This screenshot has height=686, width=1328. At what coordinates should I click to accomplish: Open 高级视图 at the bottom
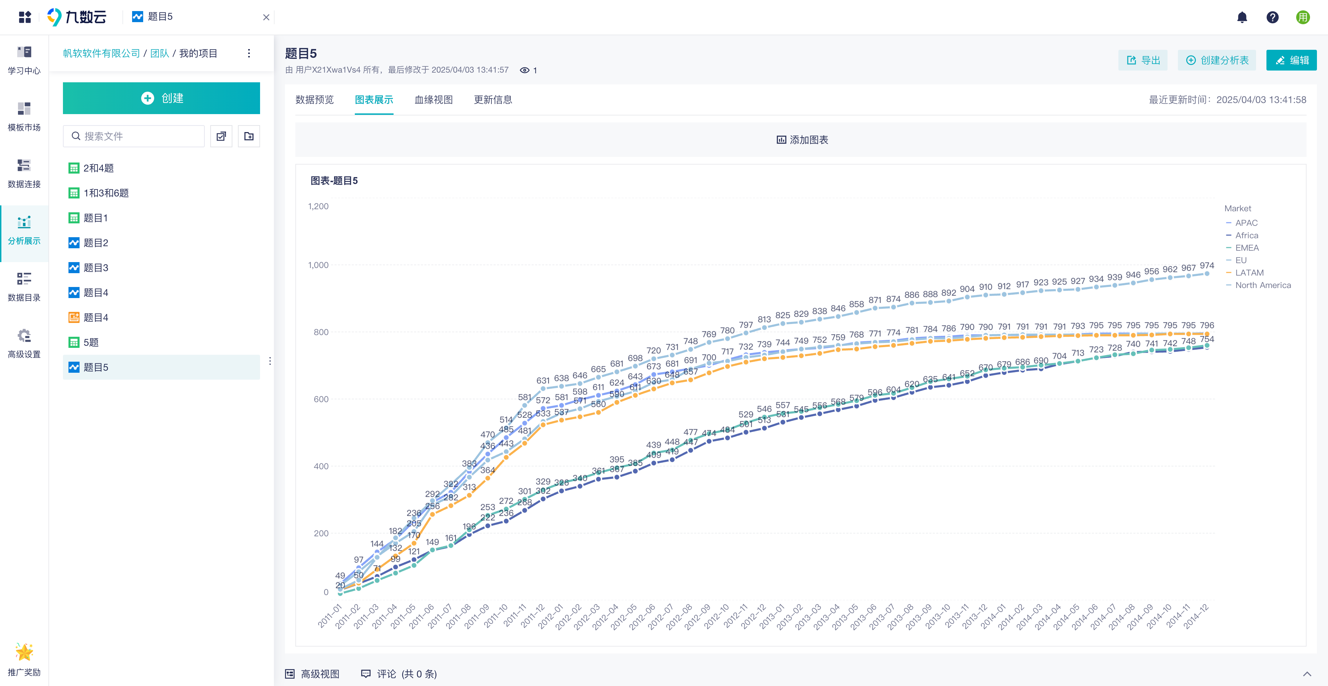click(x=312, y=674)
